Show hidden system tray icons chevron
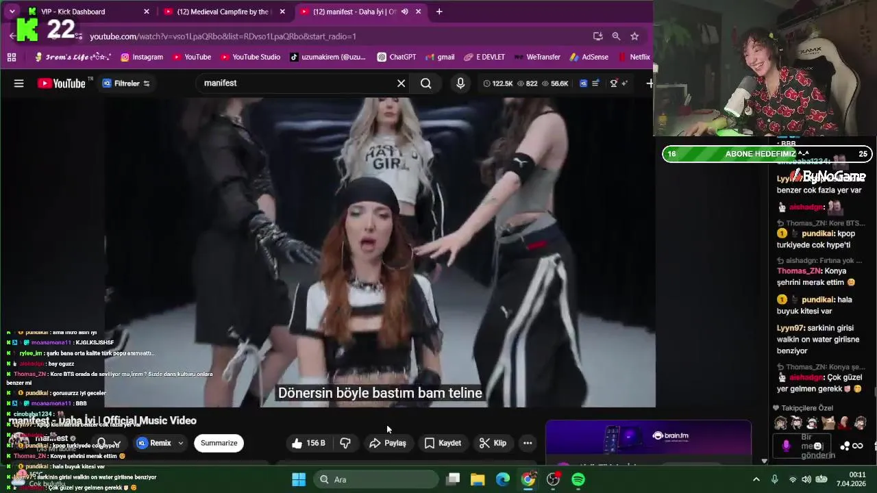The image size is (877, 493). click(756, 479)
